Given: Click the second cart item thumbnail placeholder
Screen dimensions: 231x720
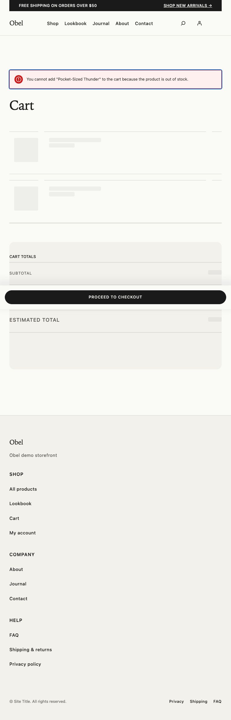Looking at the screenshot, I should (x=26, y=199).
